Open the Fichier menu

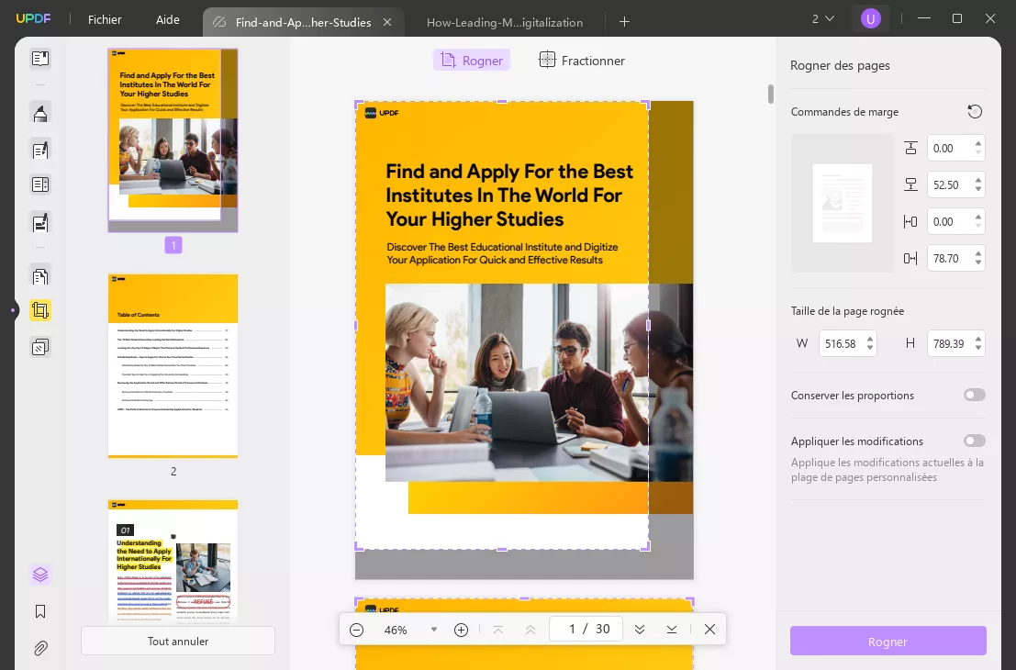105,19
